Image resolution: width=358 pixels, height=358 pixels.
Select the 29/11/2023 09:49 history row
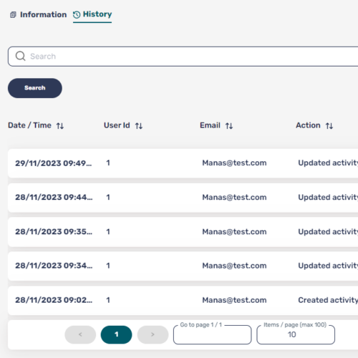click(183, 163)
